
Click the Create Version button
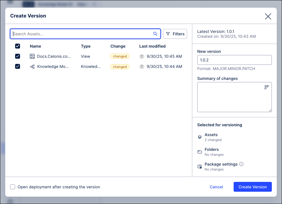pyautogui.click(x=252, y=187)
